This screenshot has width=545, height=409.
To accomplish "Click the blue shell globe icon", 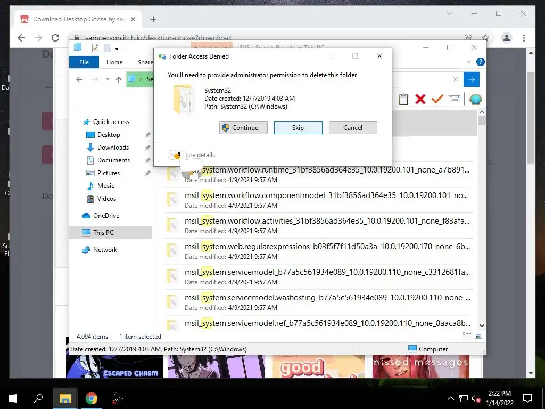I will click(x=475, y=99).
